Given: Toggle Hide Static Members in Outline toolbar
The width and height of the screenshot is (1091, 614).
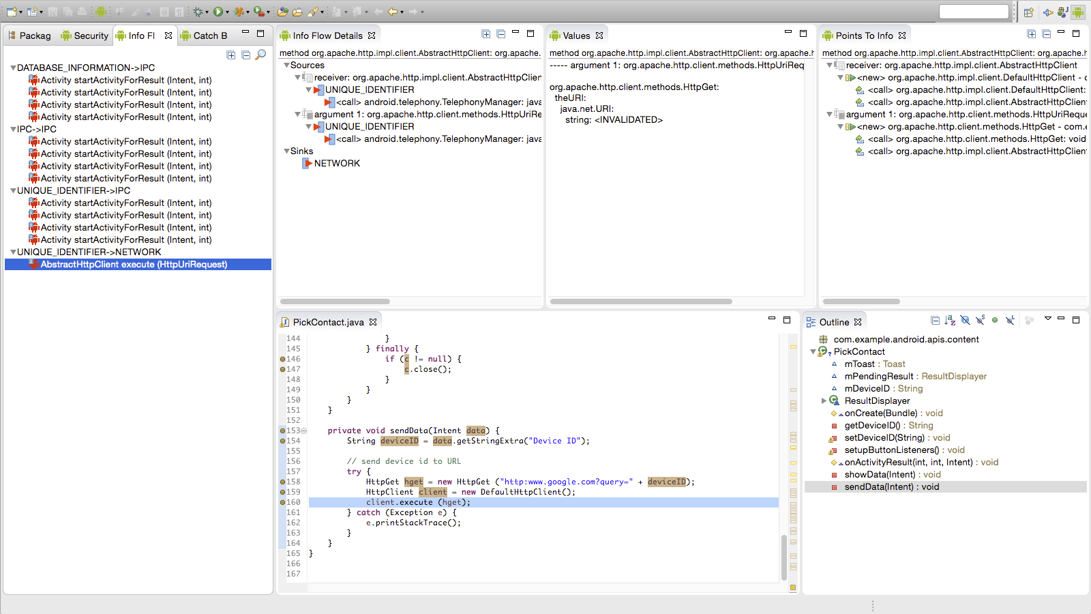Looking at the screenshot, I should [x=980, y=321].
